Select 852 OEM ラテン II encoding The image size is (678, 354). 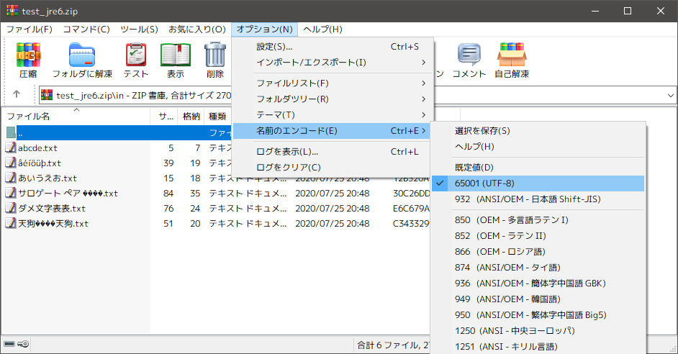(x=538, y=236)
